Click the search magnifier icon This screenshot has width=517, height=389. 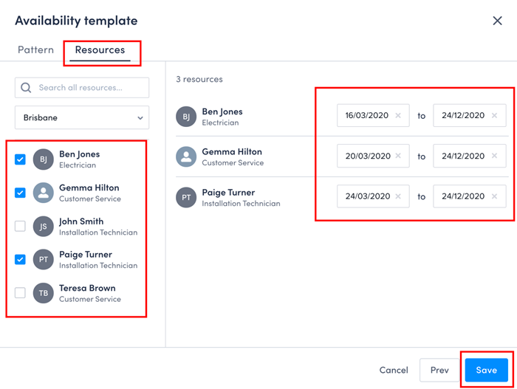[26, 88]
